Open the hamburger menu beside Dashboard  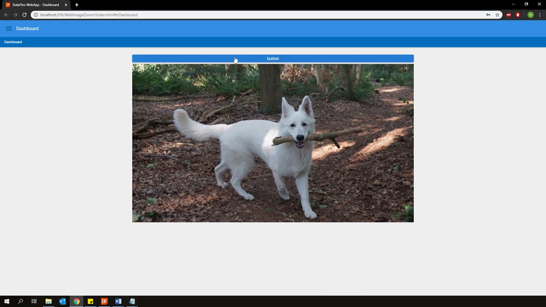pos(9,28)
